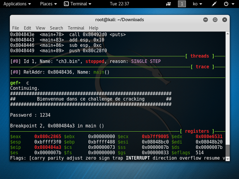Viewport: 239px width, 179px height.
Task: Click the Bienvennue dans ce challenge banner text
Action: tap(91, 99)
